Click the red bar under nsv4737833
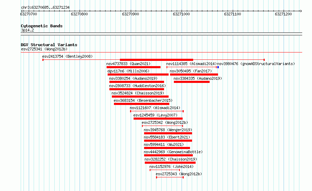 [134, 67]
